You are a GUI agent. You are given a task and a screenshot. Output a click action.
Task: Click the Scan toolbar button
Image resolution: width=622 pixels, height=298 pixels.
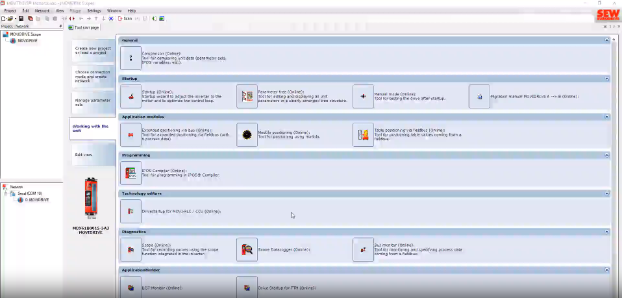pos(125,19)
